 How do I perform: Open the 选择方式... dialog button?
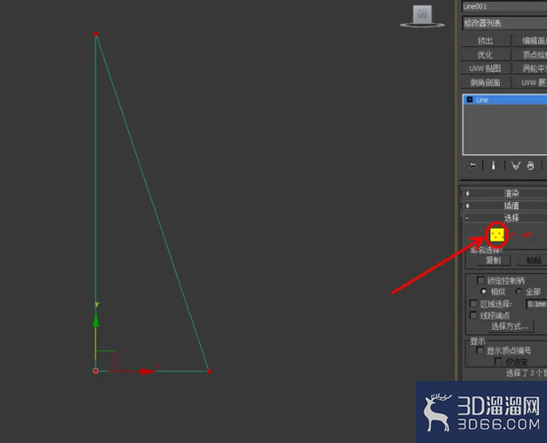509,327
